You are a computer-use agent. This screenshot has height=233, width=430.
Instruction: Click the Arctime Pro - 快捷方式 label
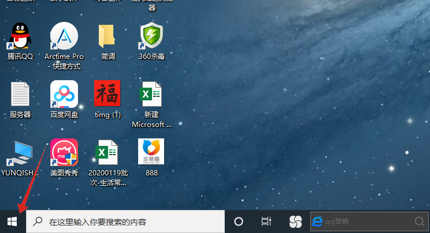[64, 61]
